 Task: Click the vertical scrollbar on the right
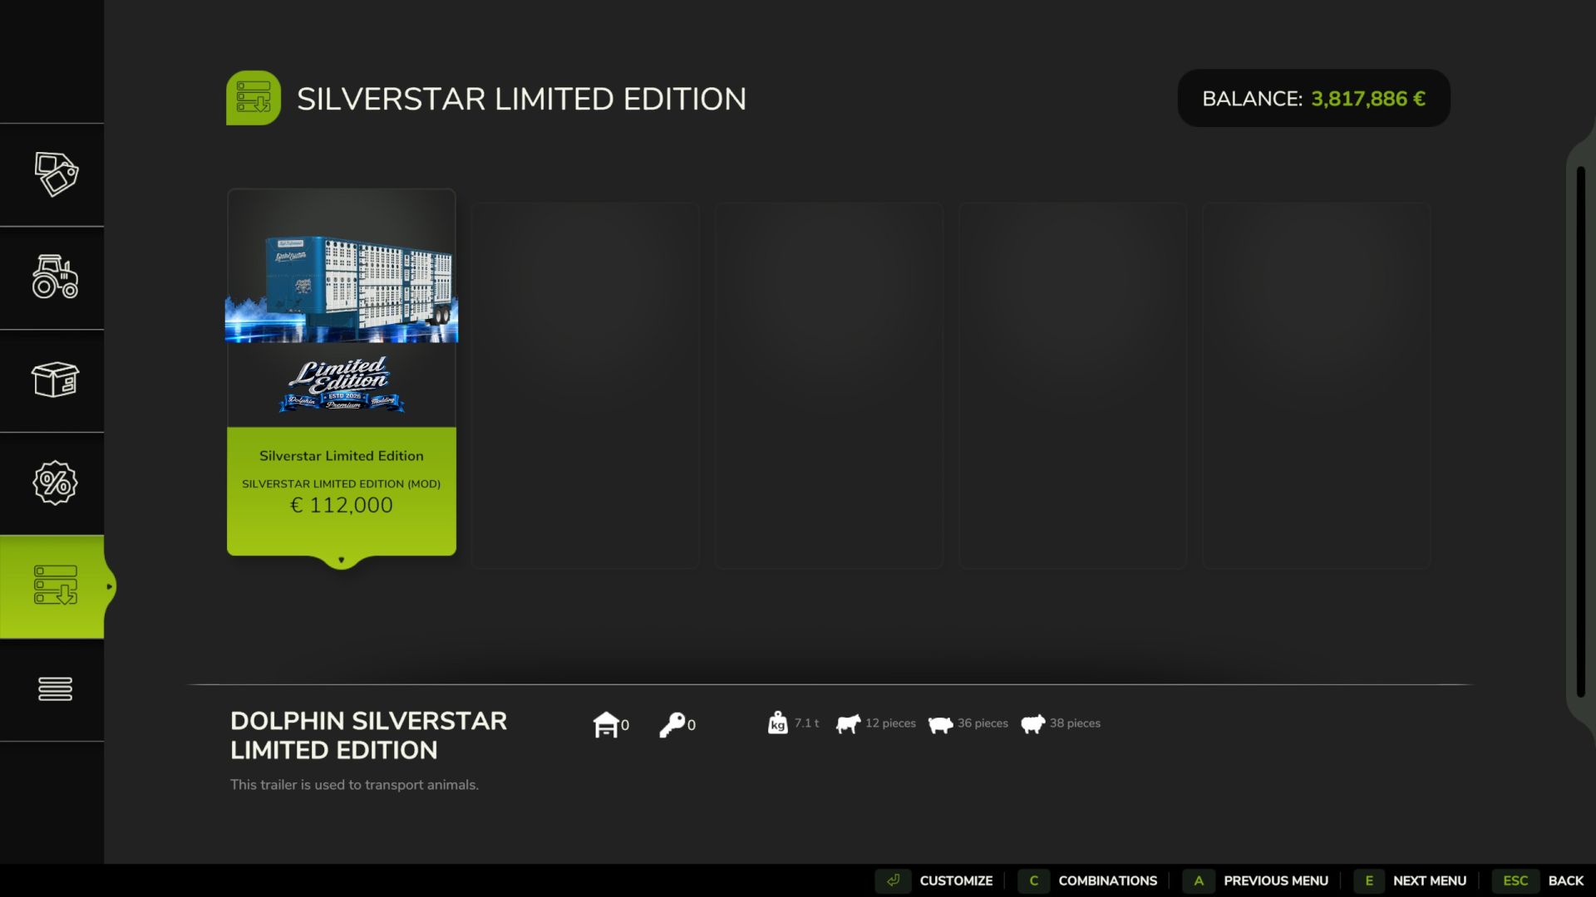pos(1581,432)
